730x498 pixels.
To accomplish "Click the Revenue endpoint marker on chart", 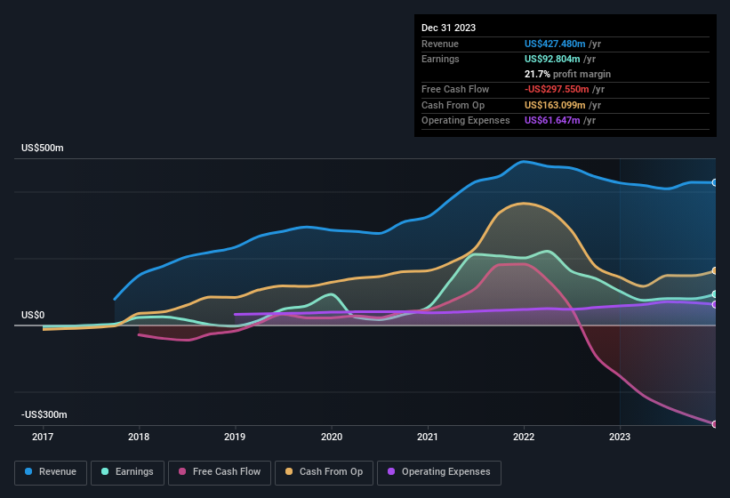I will coord(715,182).
